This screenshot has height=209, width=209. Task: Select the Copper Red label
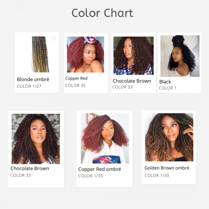[x=76, y=78]
